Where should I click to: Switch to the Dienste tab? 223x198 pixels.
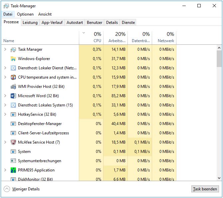coord(128,23)
